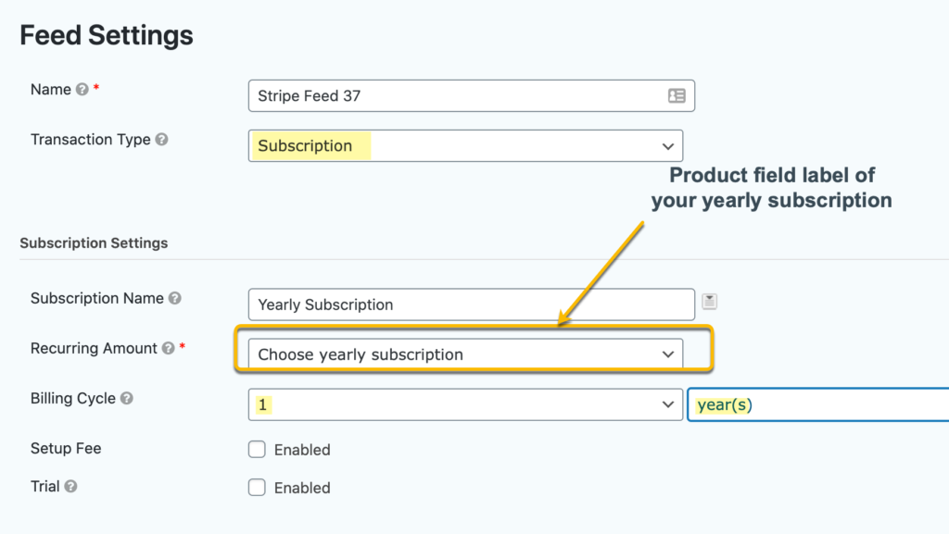Open the Transaction Type dropdown showing Subscription
Viewport: 949px width, 534px height.
tap(465, 145)
